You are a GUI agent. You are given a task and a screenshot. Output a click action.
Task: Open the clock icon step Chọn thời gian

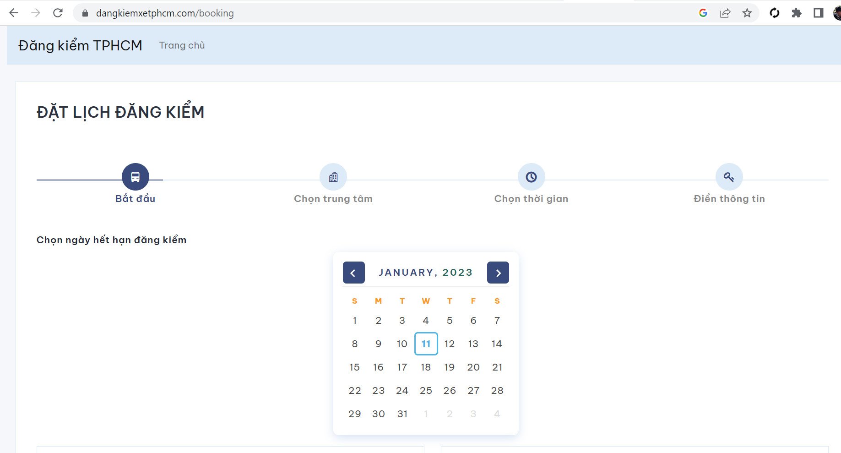[531, 177]
